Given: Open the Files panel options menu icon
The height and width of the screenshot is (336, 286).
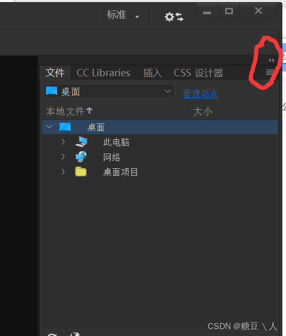Looking at the screenshot, I should point(270,72).
